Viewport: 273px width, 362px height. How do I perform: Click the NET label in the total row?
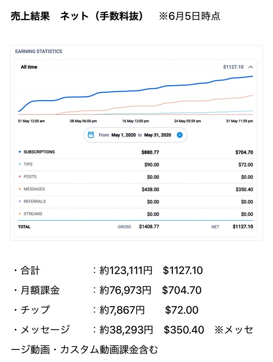pos(215,227)
